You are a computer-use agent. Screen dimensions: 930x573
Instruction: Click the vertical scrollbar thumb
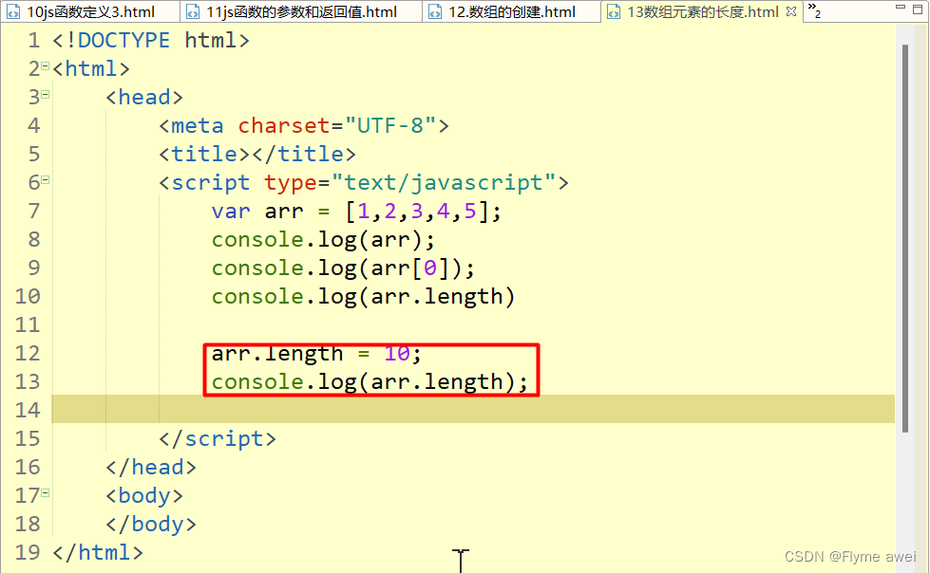[905, 239]
